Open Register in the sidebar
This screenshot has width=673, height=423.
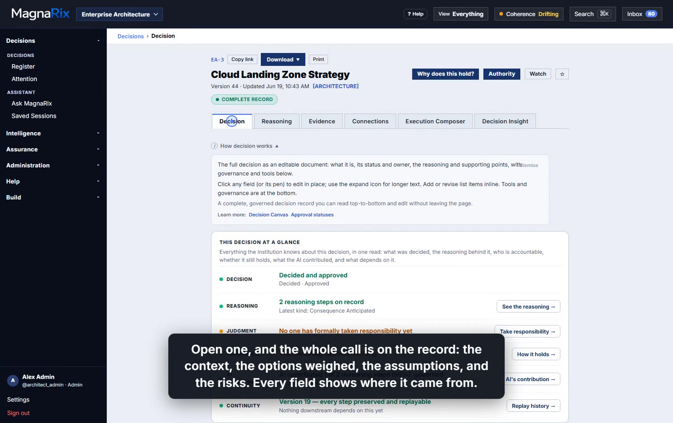point(23,66)
